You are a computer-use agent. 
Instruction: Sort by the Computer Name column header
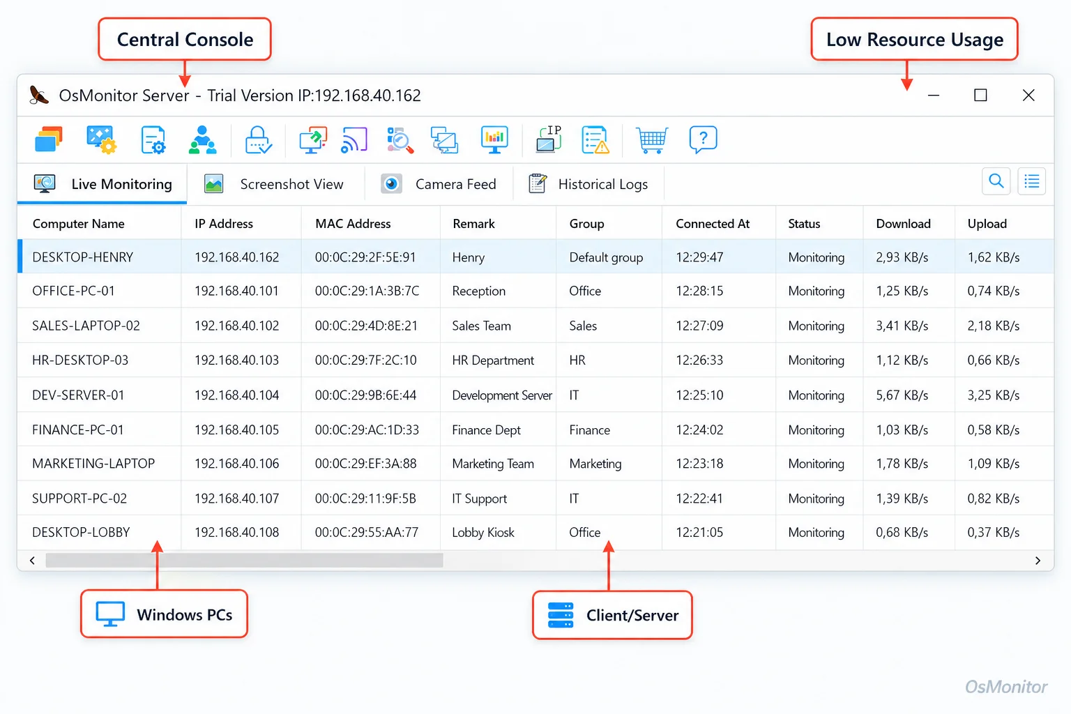pos(79,224)
